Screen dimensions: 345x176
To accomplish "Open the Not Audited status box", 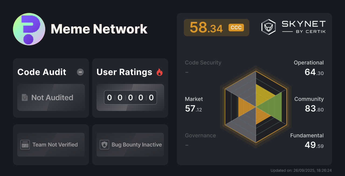I will pos(51,97).
